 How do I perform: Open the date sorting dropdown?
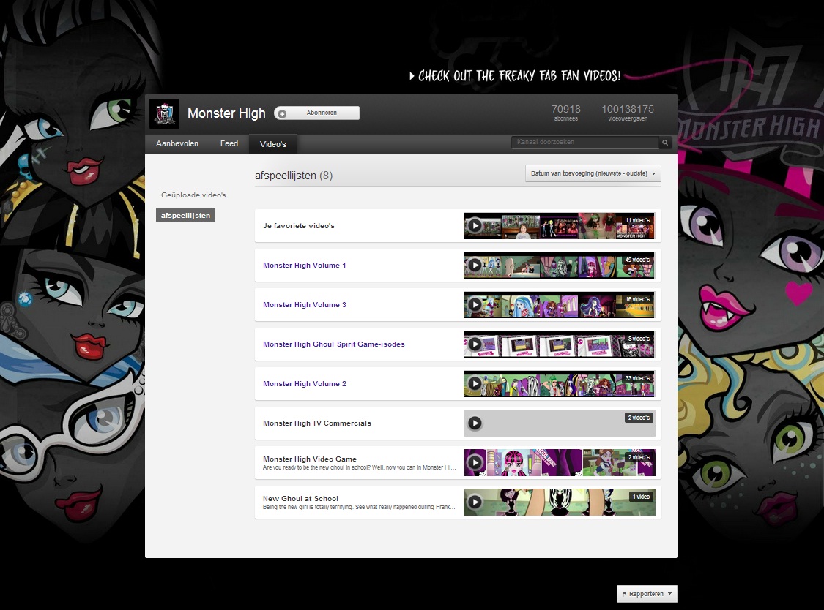[x=593, y=173]
